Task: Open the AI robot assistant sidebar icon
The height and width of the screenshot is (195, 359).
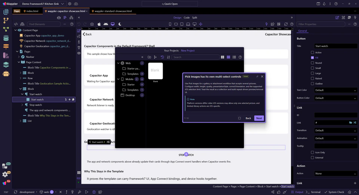Action: click(x=6, y=74)
